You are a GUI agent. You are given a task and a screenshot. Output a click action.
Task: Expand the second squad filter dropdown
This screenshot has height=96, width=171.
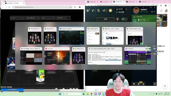(x=33, y=18)
